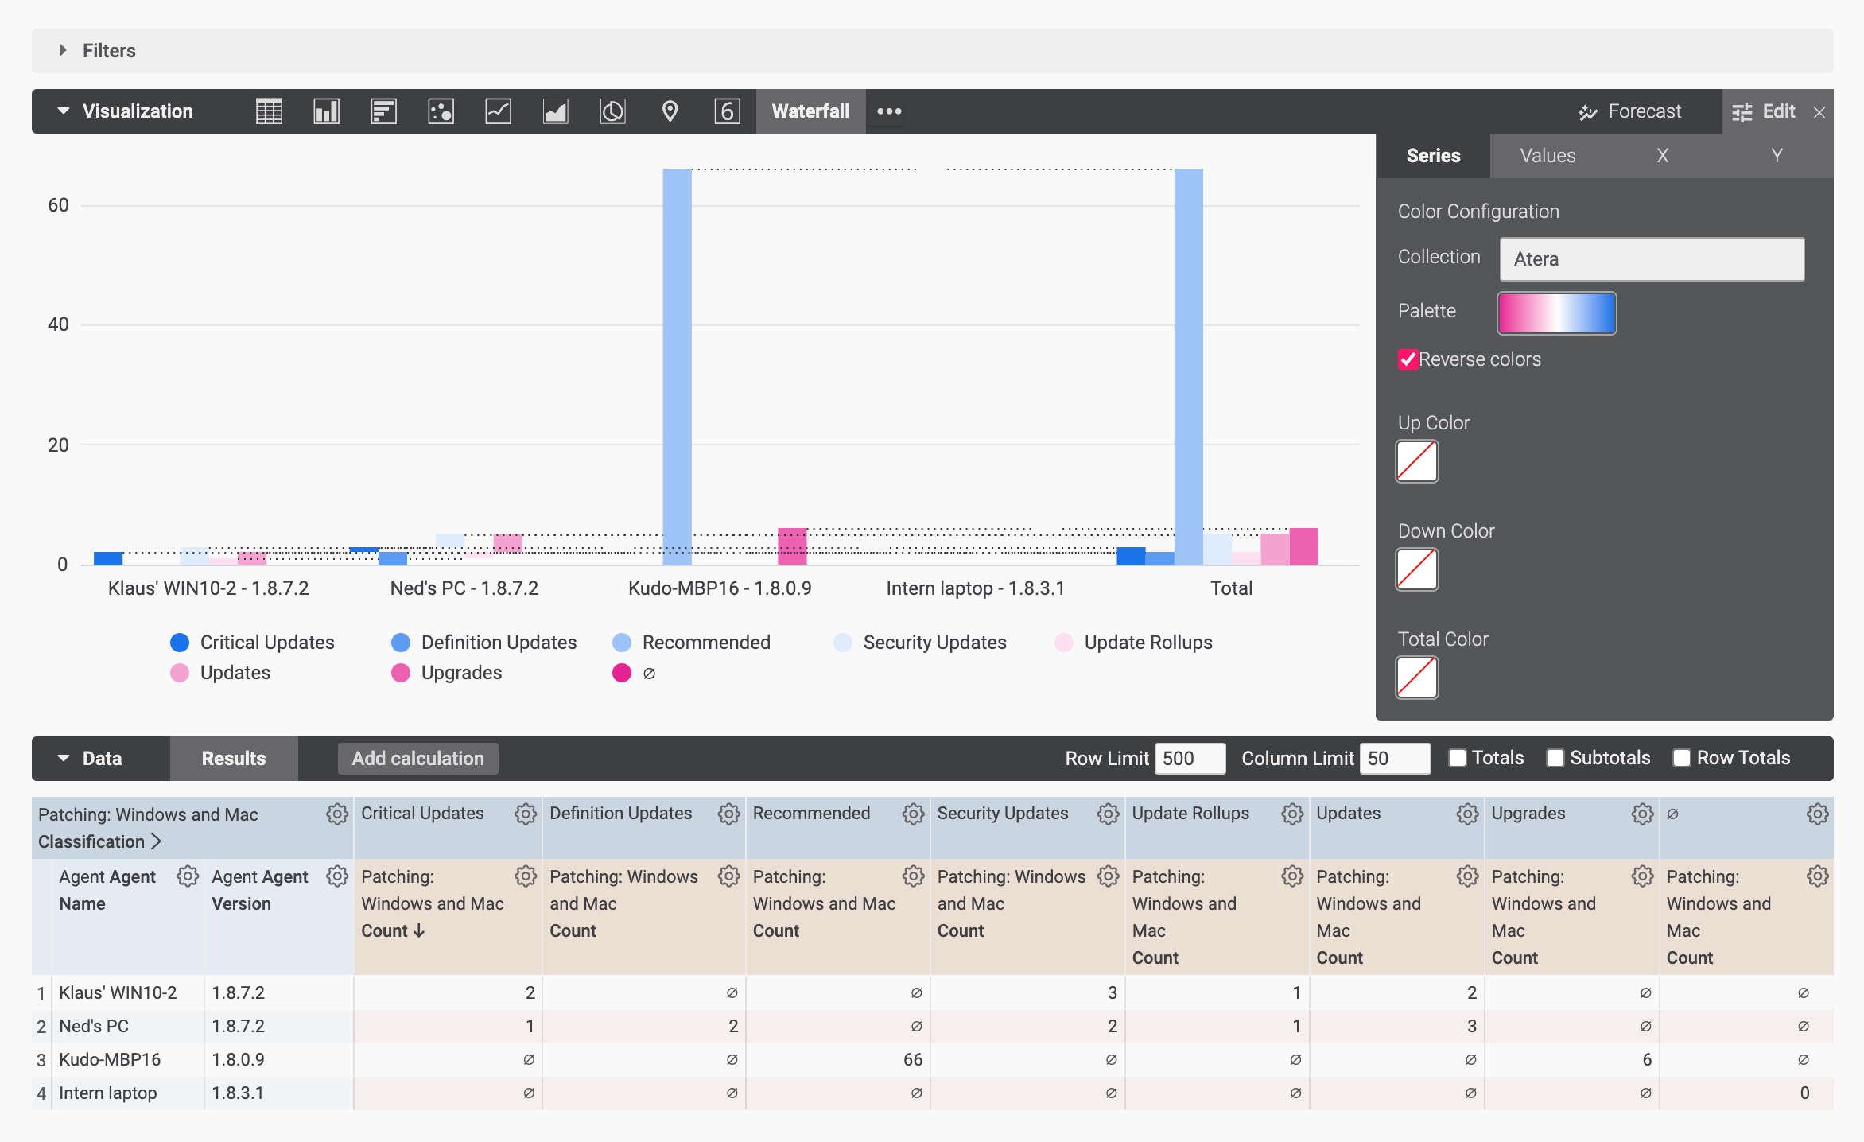Select the Bar chart visualization icon

click(x=383, y=111)
